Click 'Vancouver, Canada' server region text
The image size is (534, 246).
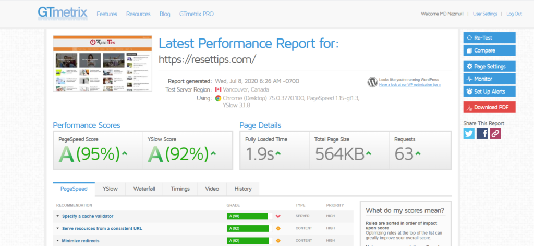246,90
